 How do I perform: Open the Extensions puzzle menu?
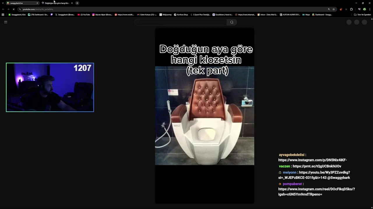351,9
